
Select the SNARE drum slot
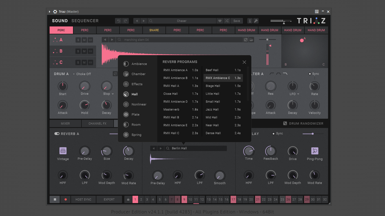pos(154,30)
